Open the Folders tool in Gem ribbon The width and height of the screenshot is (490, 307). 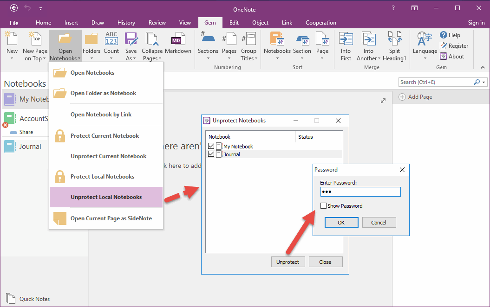click(x=91, y=38)
